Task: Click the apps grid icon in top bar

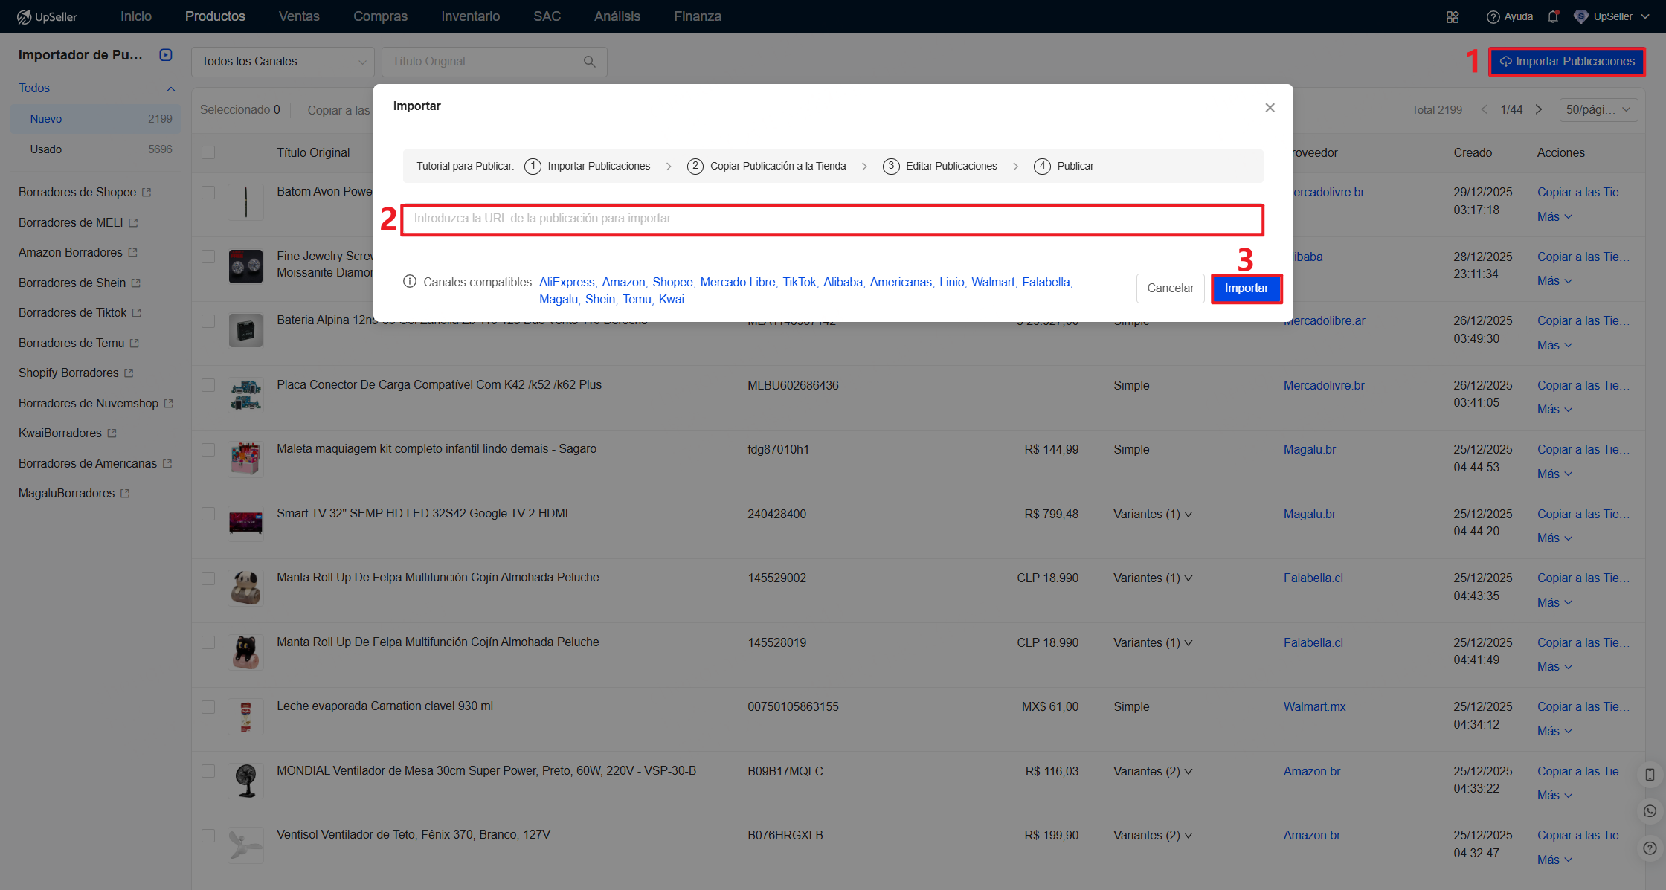Action: [x=1452, y=16]
